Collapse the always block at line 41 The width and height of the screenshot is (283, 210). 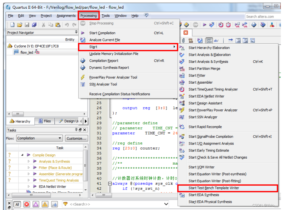(x=110, y=184)
